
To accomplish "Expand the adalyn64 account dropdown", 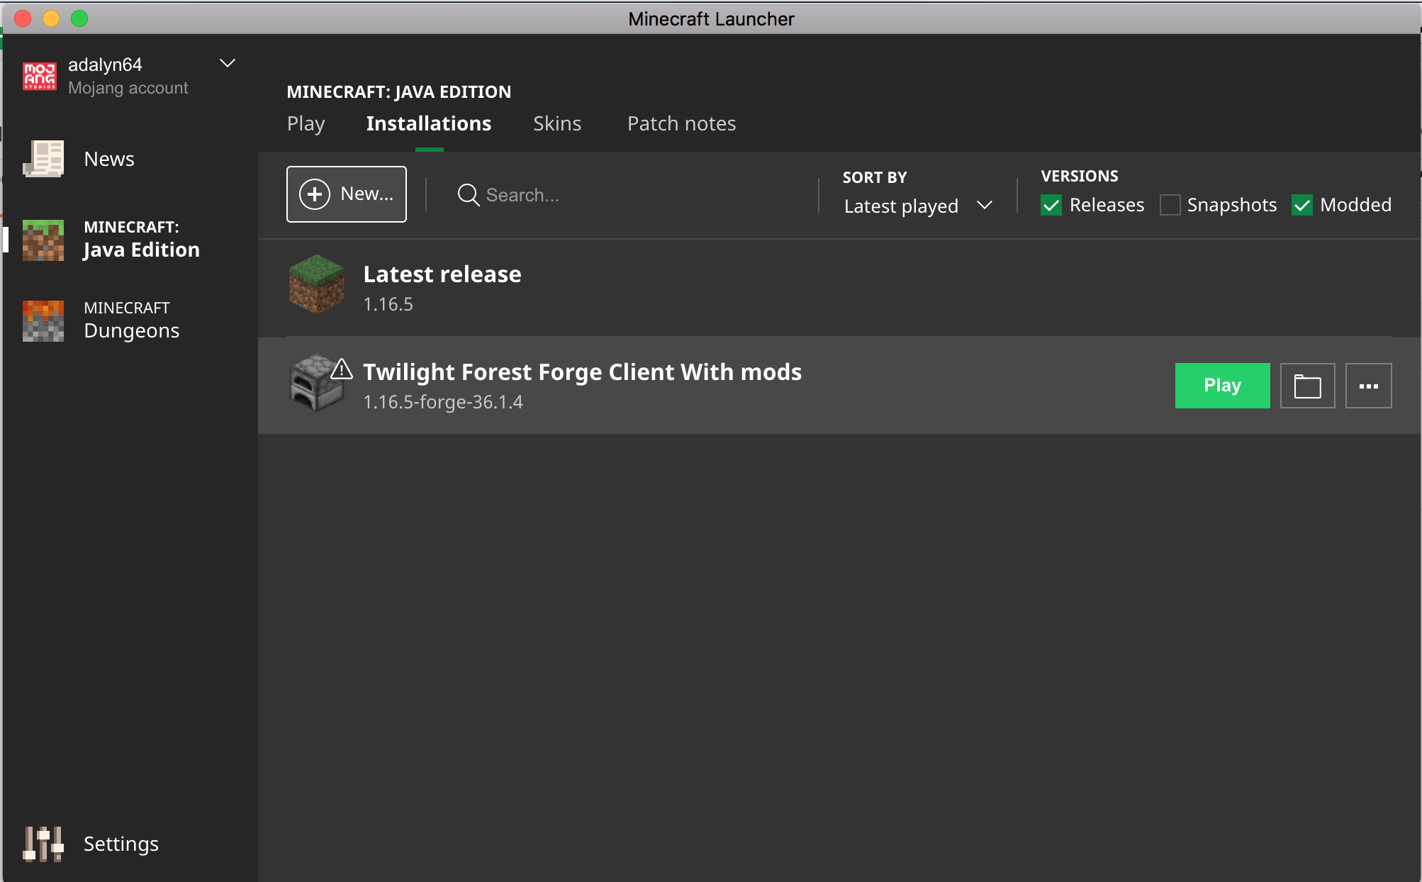I will [228, 64].
